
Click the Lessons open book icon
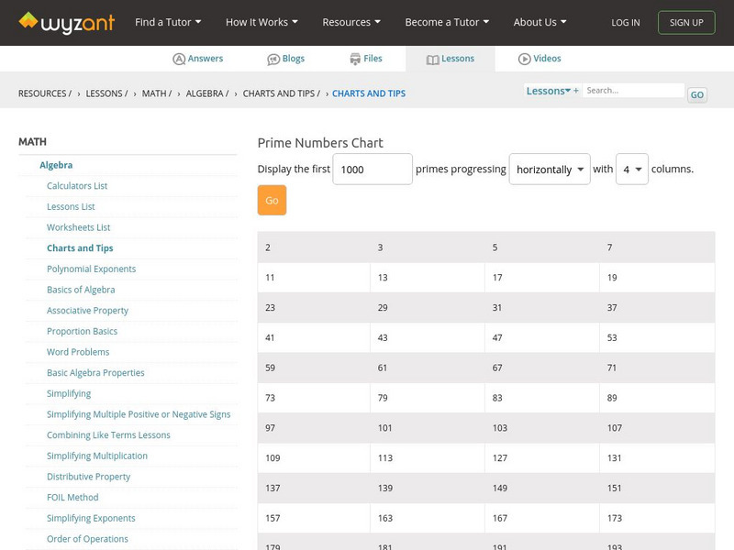click(x=433, y=59)
